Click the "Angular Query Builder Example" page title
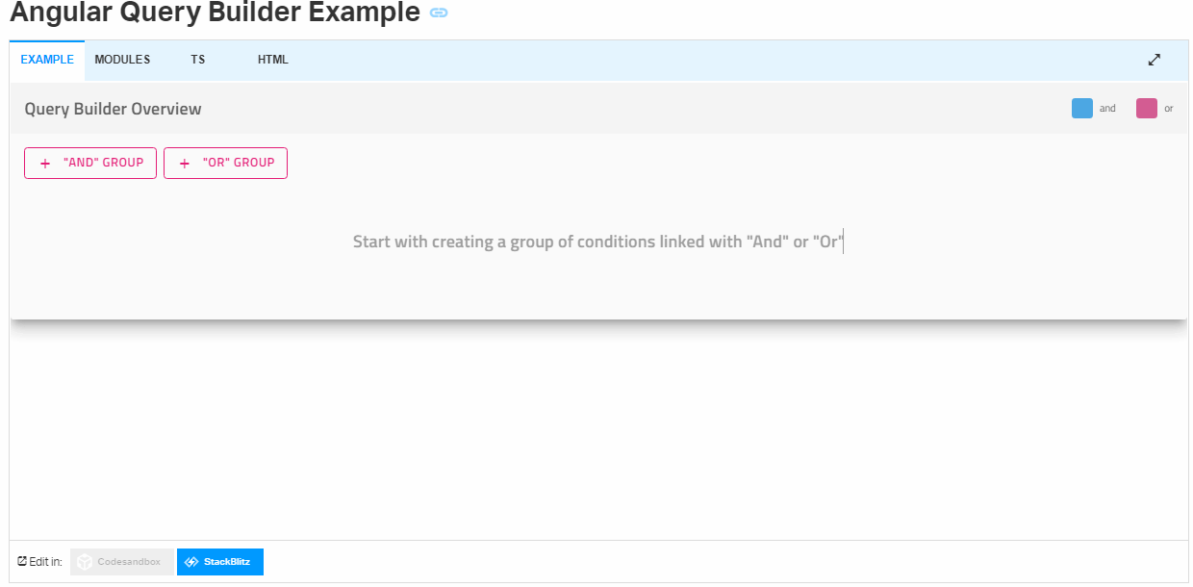This screenshot has width=1193, height=587. (x=215, y=13)
